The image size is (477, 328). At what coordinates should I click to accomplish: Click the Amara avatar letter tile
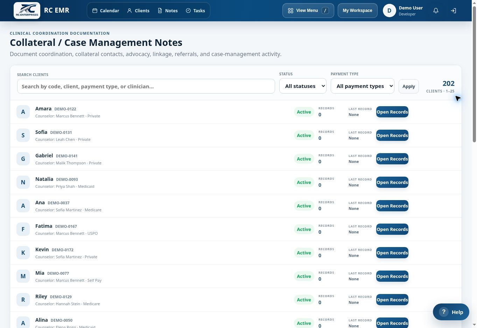[23, 112]
